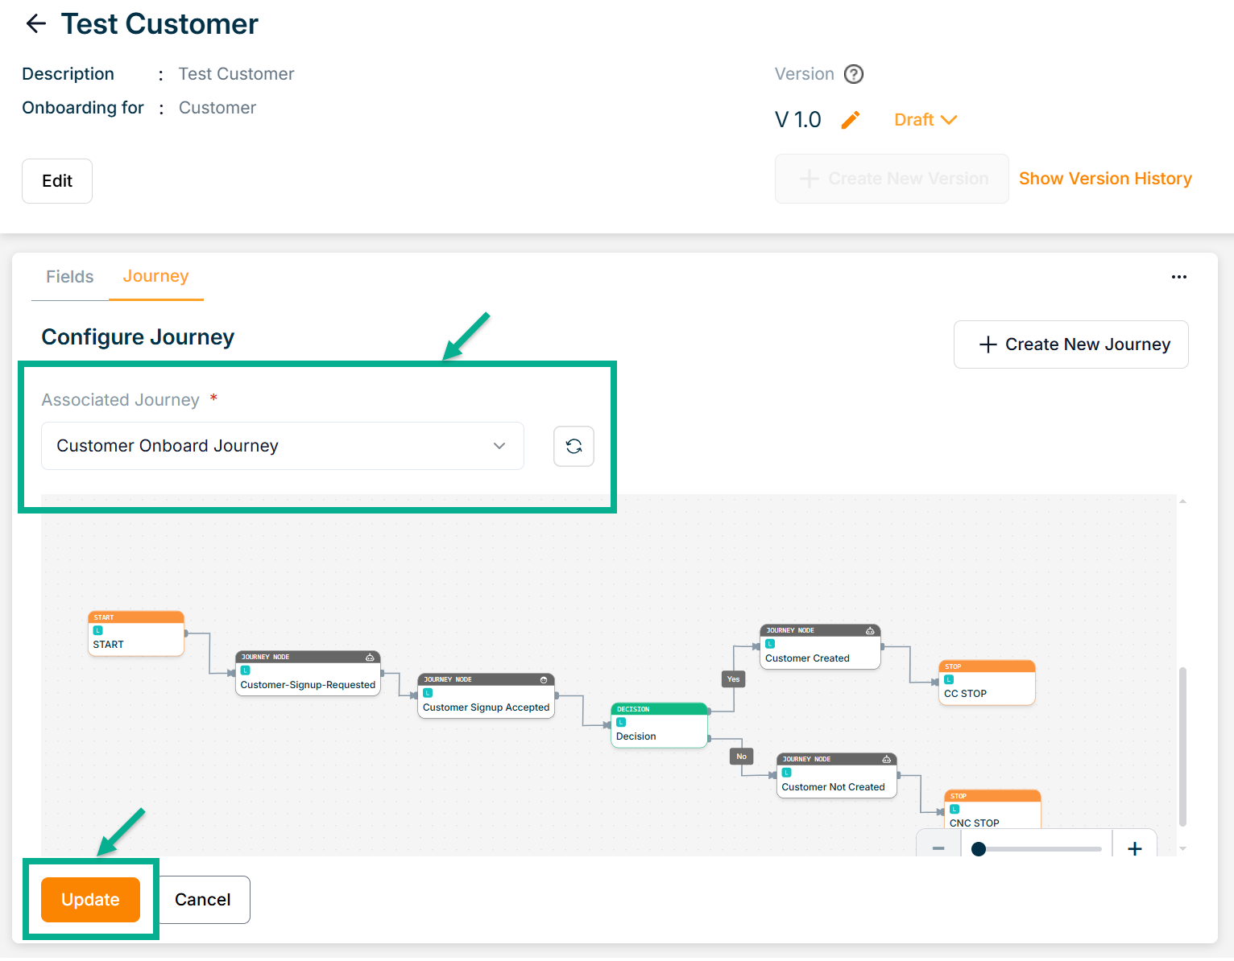Switch to the Fields tab
Viewport: 1234px width, 961px height.
point(70,277)
